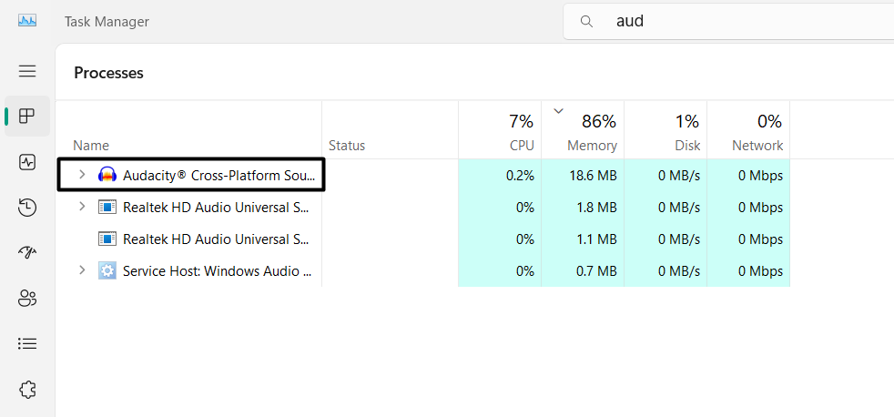
Task: Sort processes by CPU column
Action: click(x=522, y=146)
